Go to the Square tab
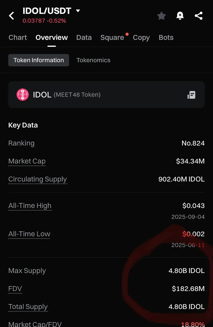Viewport: 213px width, 327px height. tap(112, 38)
